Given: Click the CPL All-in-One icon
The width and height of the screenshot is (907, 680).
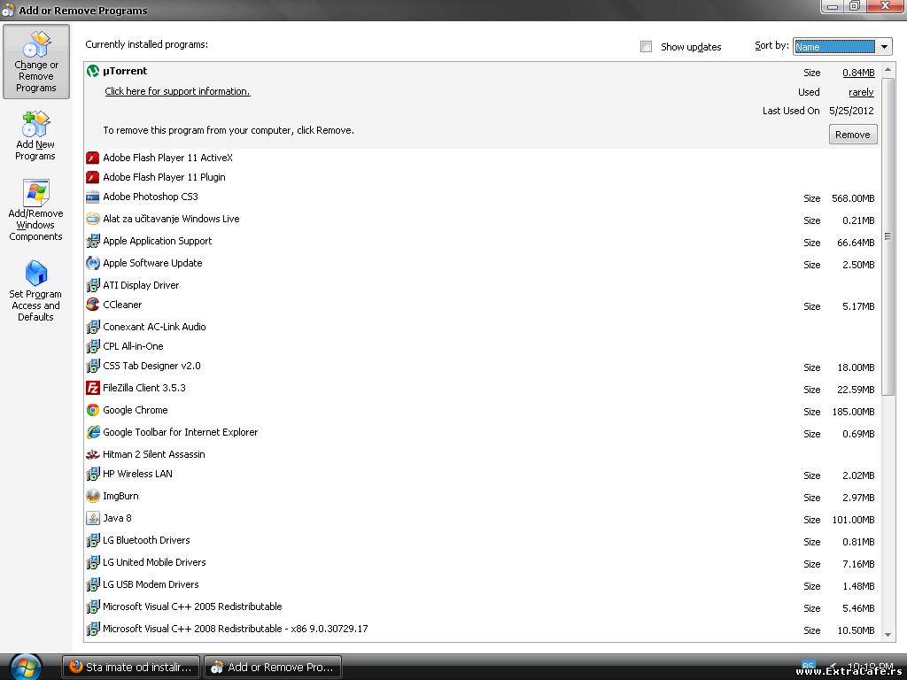Looking at the screenshot, I should 92,346.
